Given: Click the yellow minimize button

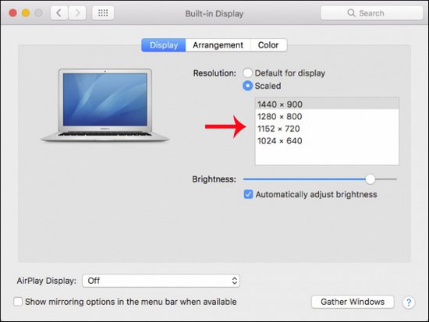Looking at the screenshot, I should (26, 12).
